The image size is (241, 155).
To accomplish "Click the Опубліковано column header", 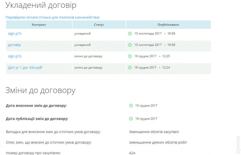I will click(168, 25).
